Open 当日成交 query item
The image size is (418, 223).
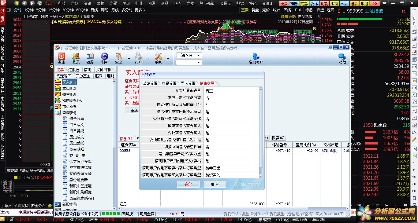coord(77,125)
